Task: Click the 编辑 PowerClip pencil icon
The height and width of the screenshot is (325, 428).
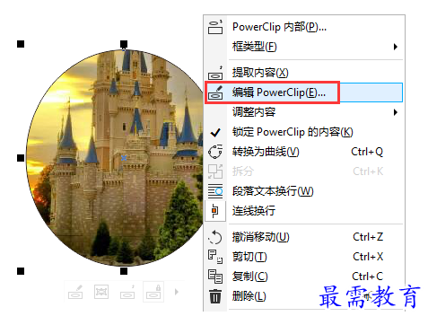Action: click(x=215, y=92)
